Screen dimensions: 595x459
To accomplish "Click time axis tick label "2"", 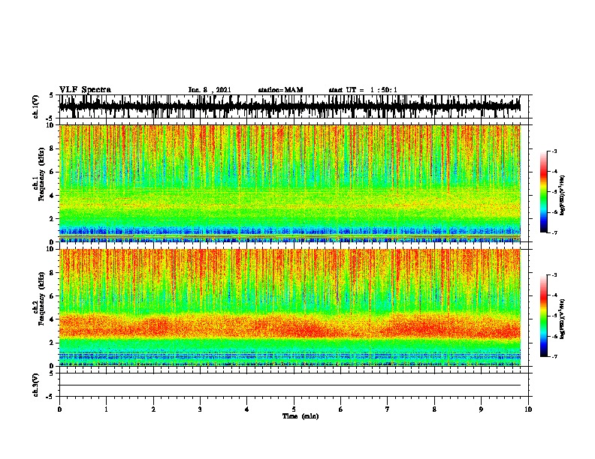I will click(153, 409).
